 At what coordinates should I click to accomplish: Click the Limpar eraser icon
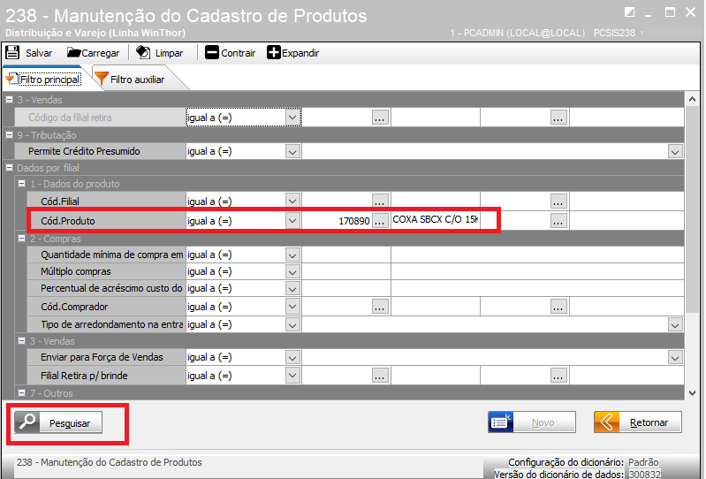click(143, 53)
